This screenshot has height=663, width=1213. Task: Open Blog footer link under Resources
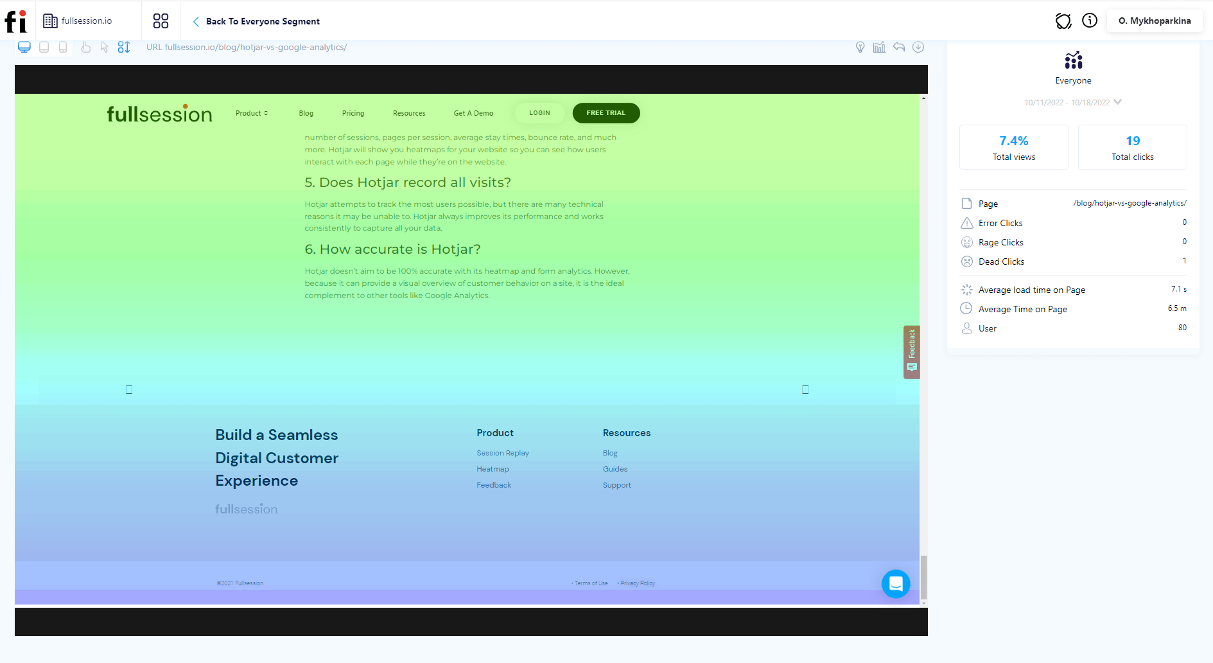[610, 453]
